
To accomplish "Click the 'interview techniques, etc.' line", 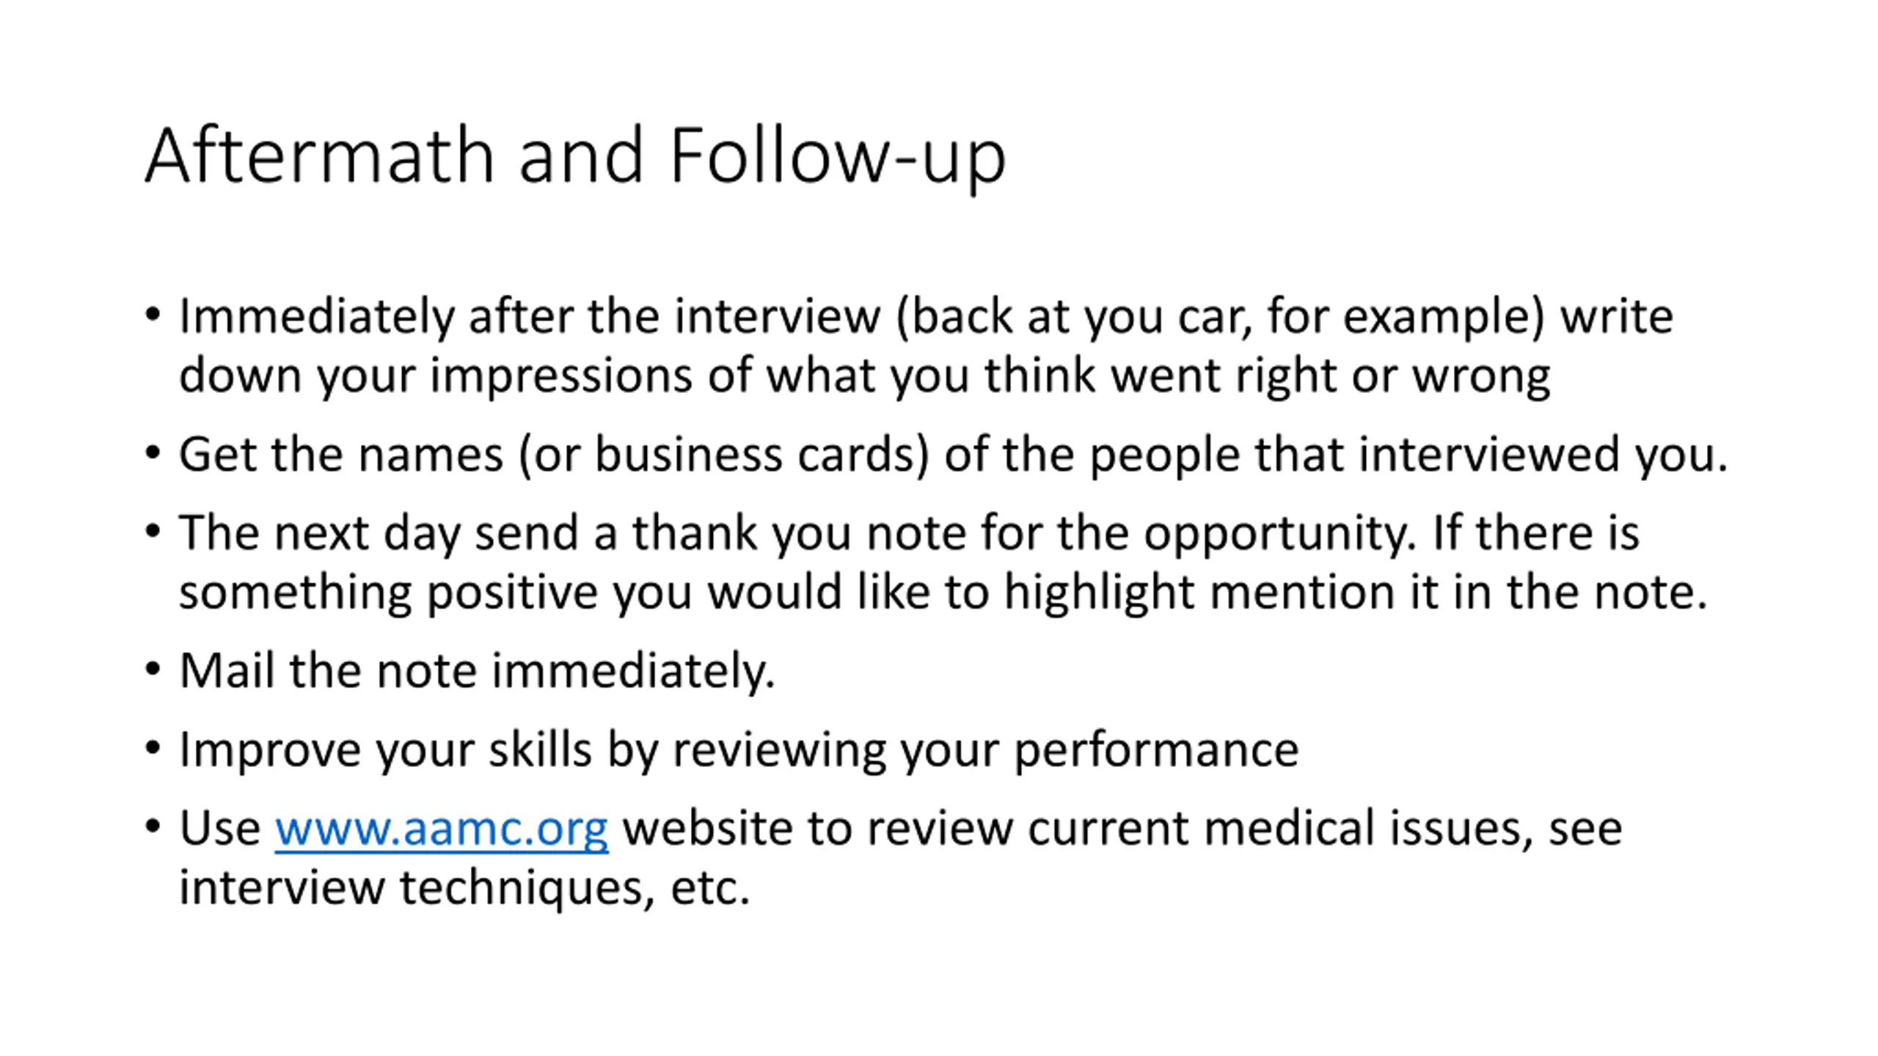I will (x=464, y=888).
